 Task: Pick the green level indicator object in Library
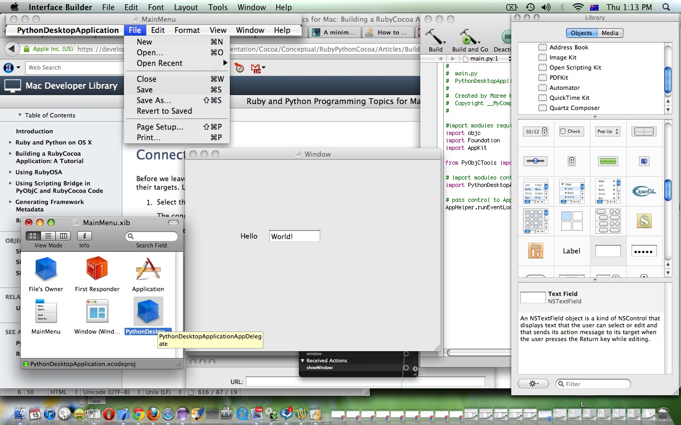[x=608, y=160]
